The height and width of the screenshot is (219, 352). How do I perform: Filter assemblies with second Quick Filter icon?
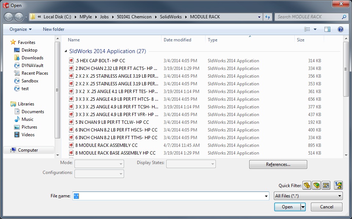pyautogui.click(x=316, y=185)
